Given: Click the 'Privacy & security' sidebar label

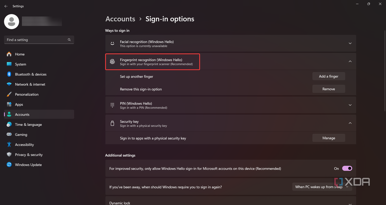Looking at the screenshot, I should pyautogui.click(x=29, y=155).
